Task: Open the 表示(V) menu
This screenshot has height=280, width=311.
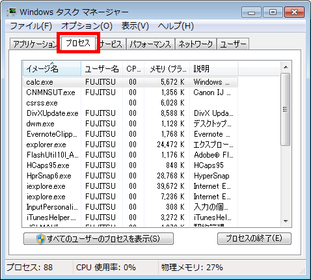Action: pyautogui.click(x=135, y=26)
